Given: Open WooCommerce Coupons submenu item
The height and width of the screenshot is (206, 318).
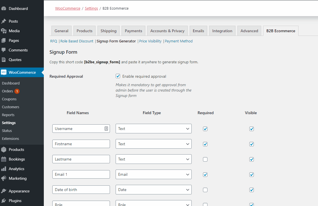Looking at the screenshot, I should click(x=9, y=99).
